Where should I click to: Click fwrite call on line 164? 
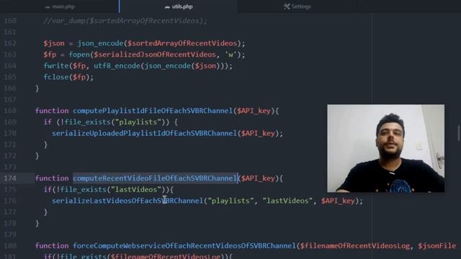[x=56, y=65]
